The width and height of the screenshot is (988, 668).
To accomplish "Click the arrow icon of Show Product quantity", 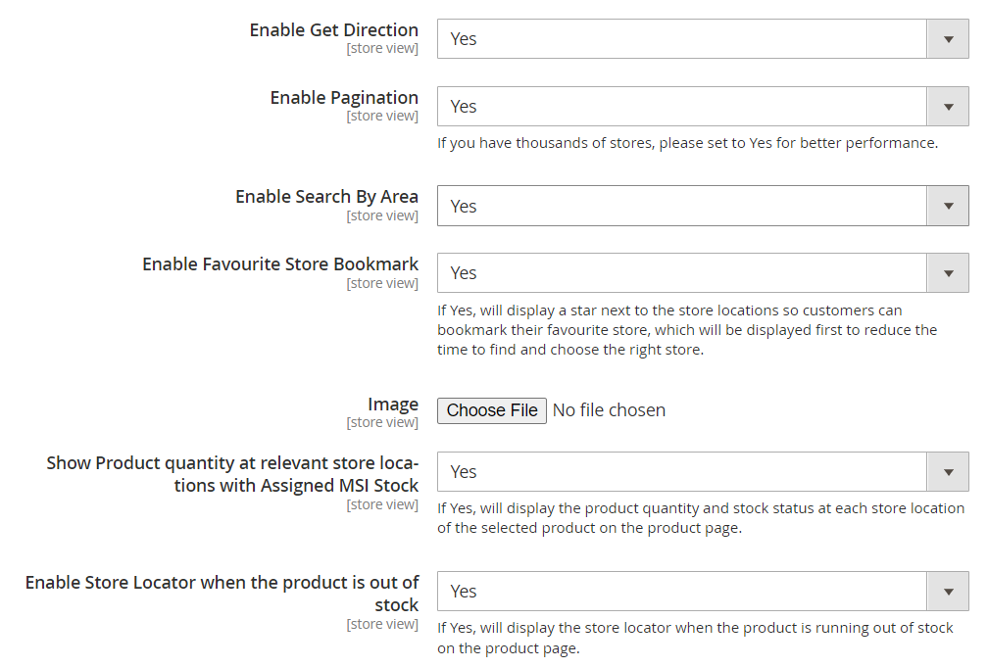I will click(x=948, y=472).
